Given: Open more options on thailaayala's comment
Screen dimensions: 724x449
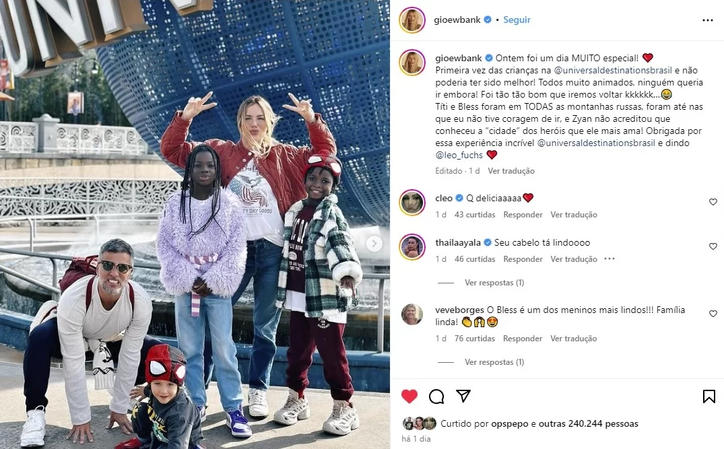Looking at the screenshot, I should pos(610,259).
